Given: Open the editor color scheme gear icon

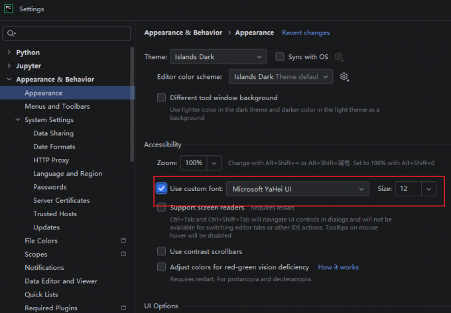Looking at the screenshot, I should (x=344, y=76).
